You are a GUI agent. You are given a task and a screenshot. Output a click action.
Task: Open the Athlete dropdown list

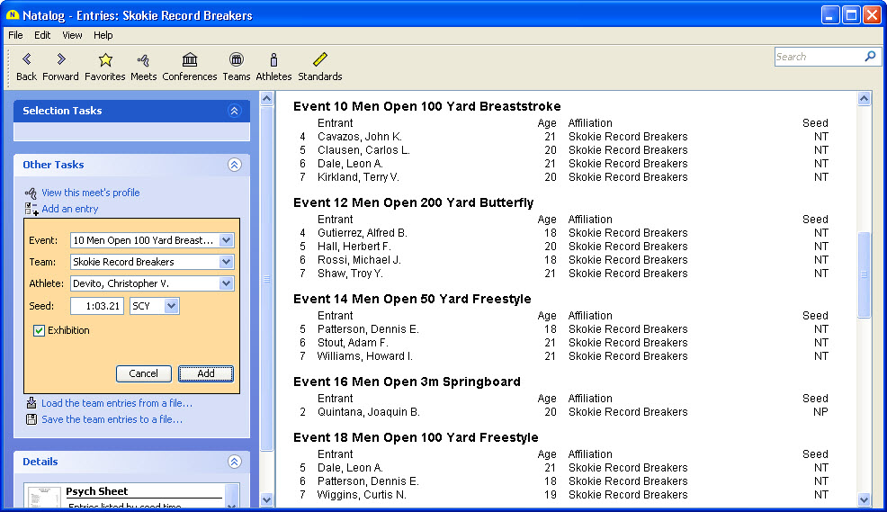(227, 283)
